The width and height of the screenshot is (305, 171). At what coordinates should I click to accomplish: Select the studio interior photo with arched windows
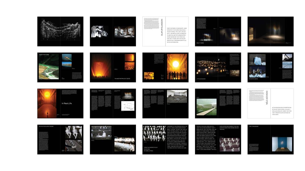click(124, 32)
